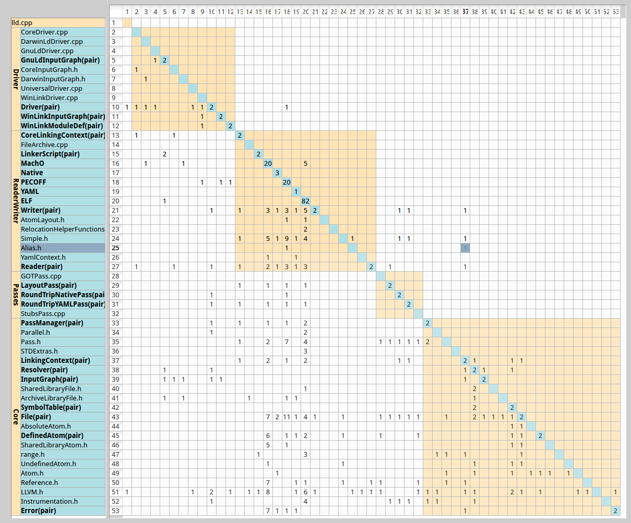The height and width of the screenshot is (523, 631).
Task: Select Pass.h row label
Action: click(63, 342)
